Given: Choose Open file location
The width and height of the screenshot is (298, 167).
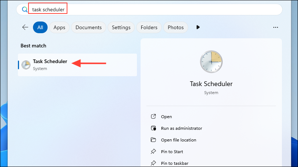Looking at the screenshot, I should pyautogui.click(x=179, y=140).
